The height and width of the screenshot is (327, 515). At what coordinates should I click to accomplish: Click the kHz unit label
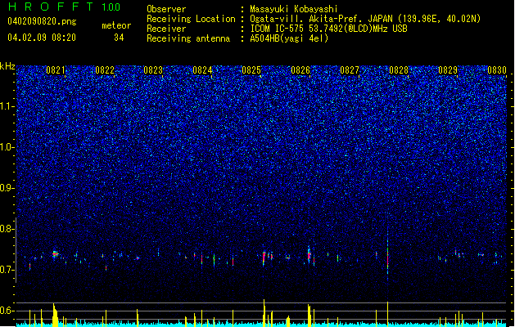(x=7, y=66)
